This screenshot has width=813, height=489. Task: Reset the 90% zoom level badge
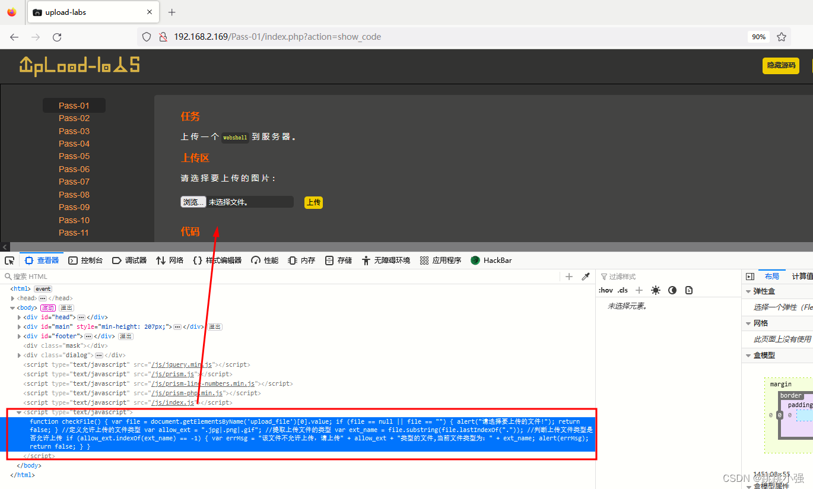coord(758,37)
